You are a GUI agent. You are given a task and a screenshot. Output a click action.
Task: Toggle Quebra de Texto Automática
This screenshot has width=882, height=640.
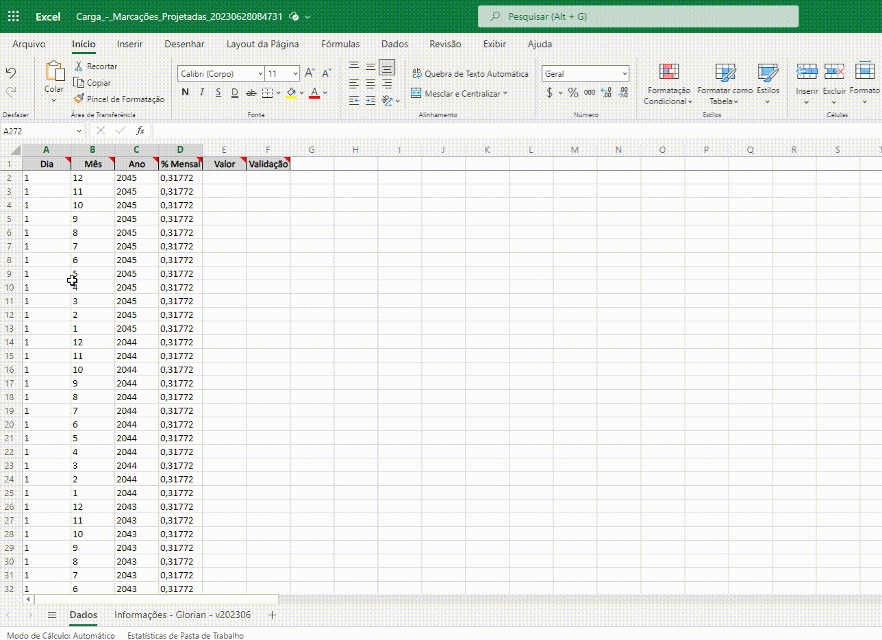(x=470, y=73)
